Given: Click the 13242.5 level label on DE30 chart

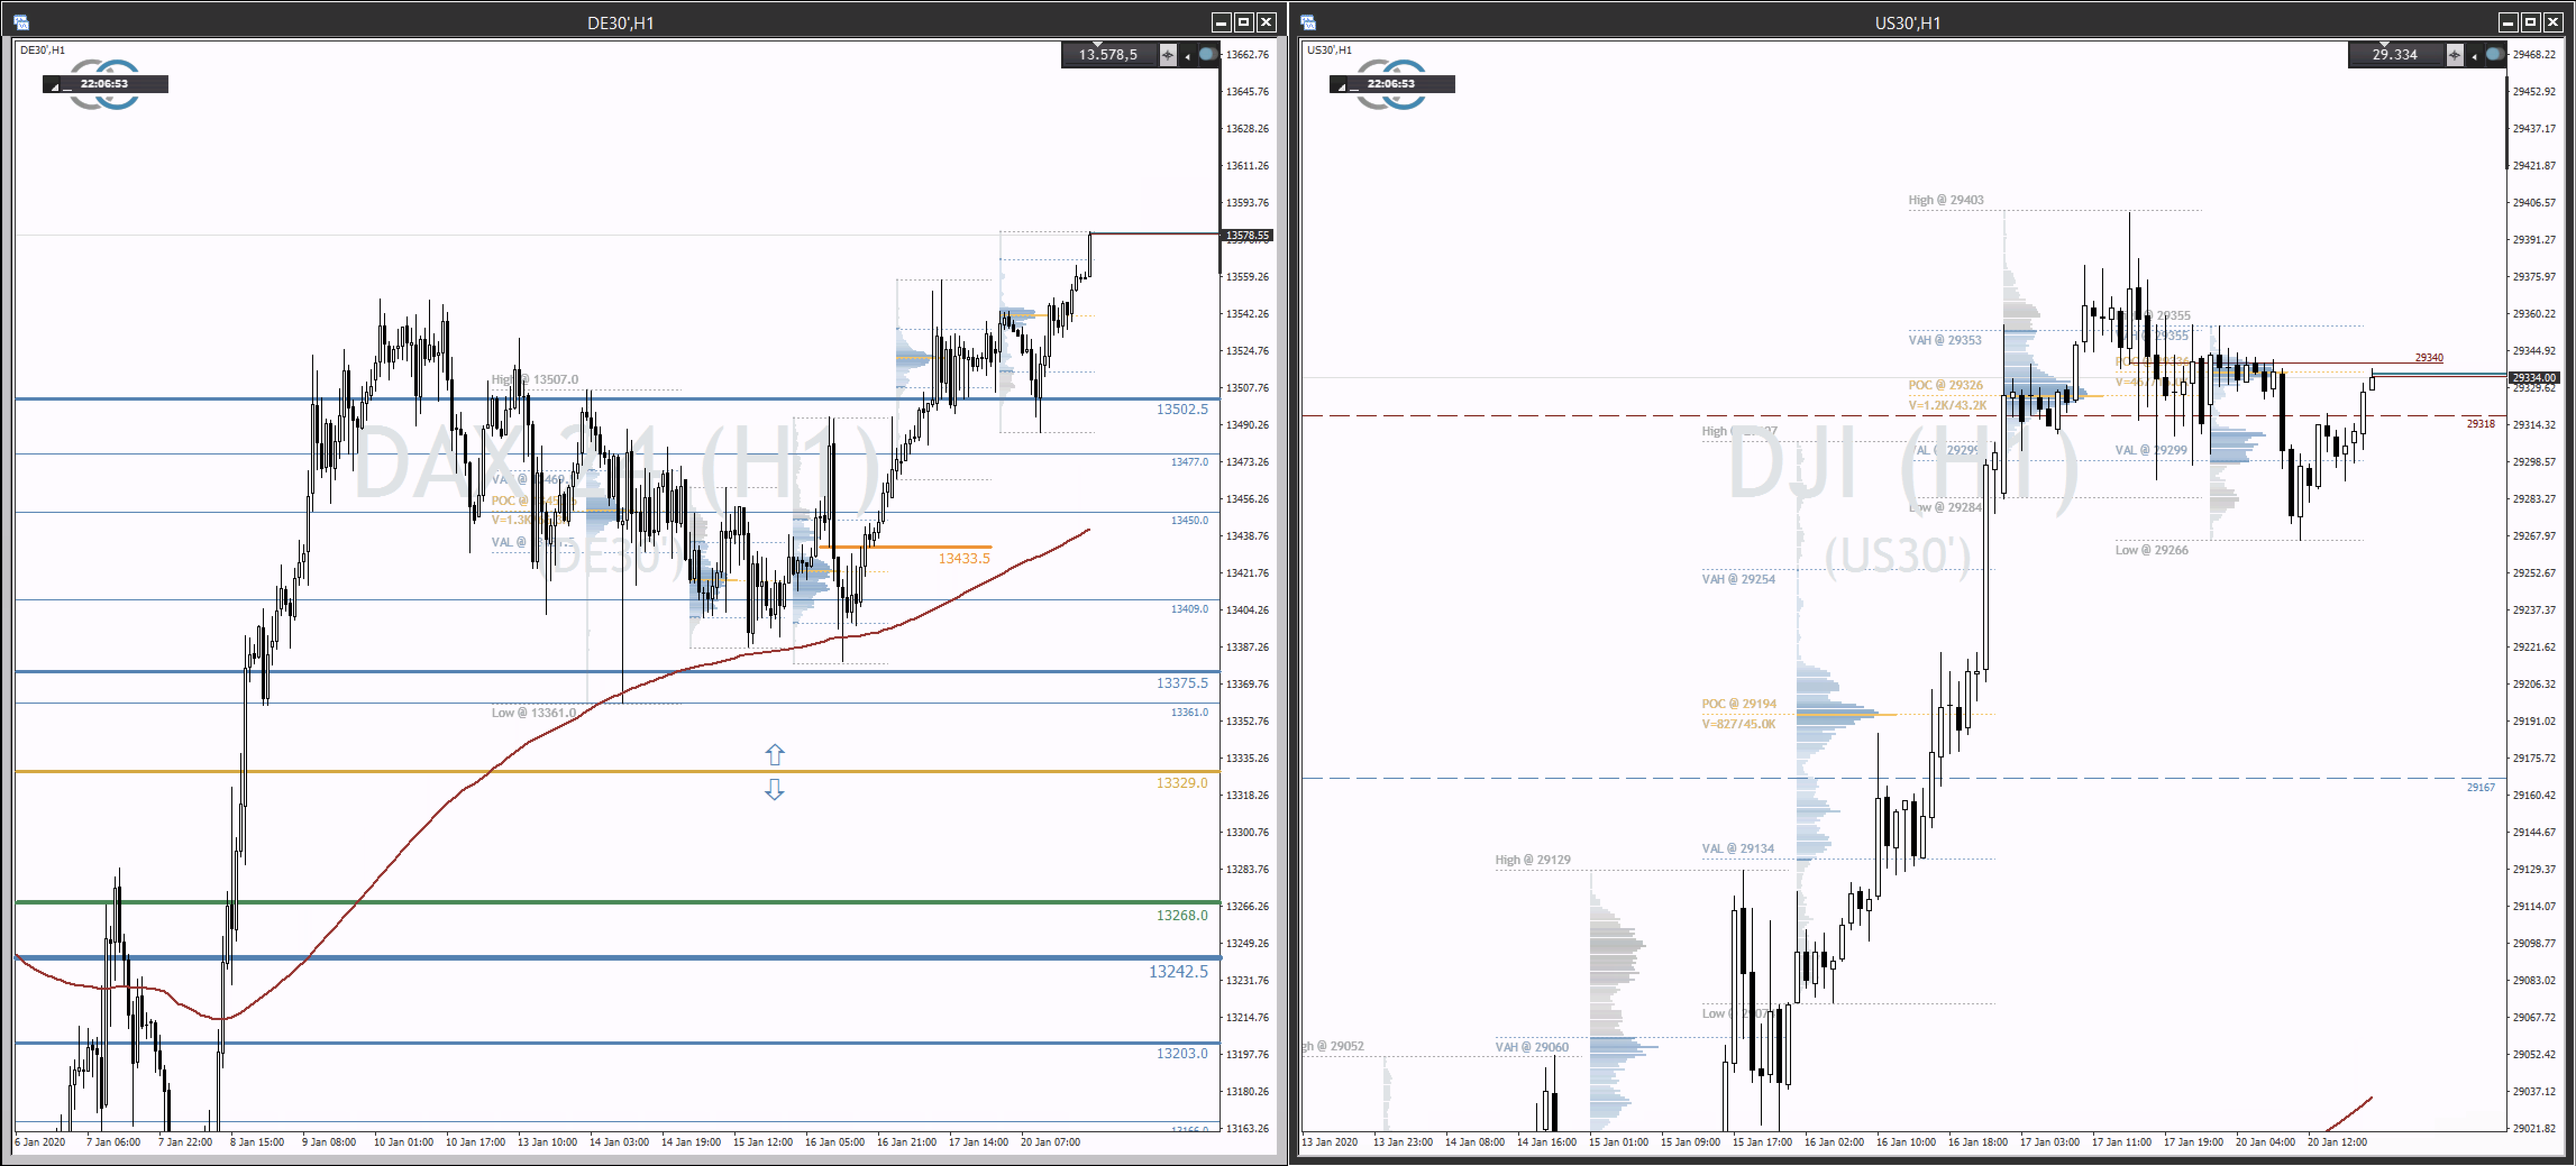Looking at the screenshot, I should (1178, 971).
